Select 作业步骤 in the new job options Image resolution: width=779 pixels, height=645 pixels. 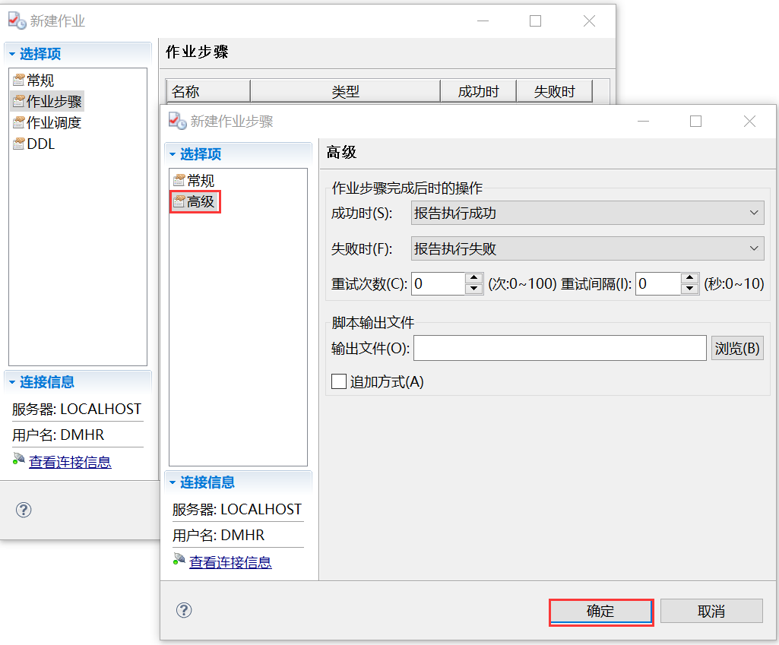click(53, 102)
